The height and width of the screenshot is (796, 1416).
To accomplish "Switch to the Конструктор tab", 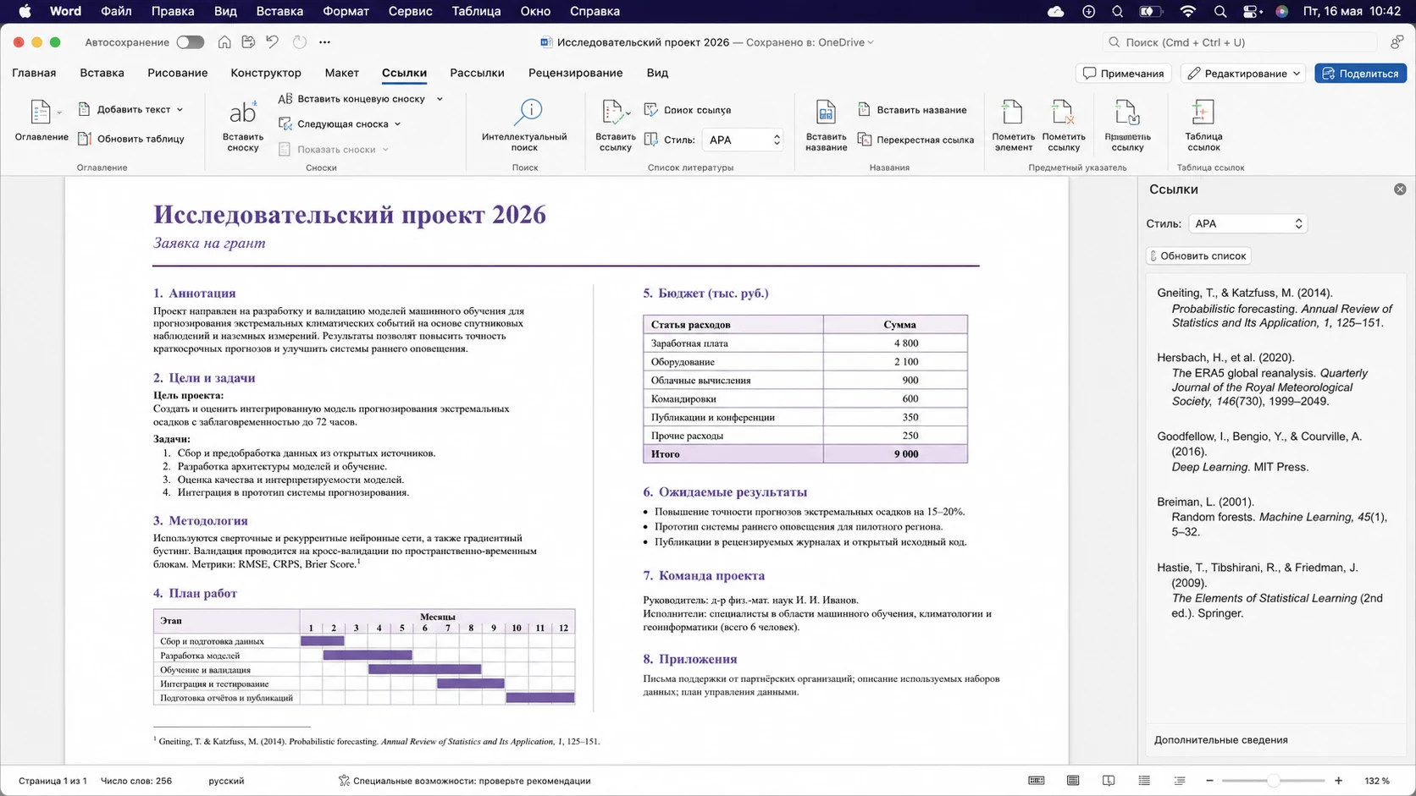I will point(266,73).
